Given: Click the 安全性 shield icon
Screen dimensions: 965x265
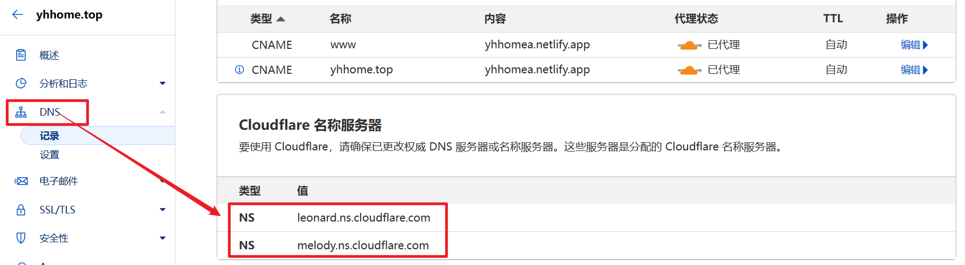Looking at the screenshot, I should coord(21,238).
